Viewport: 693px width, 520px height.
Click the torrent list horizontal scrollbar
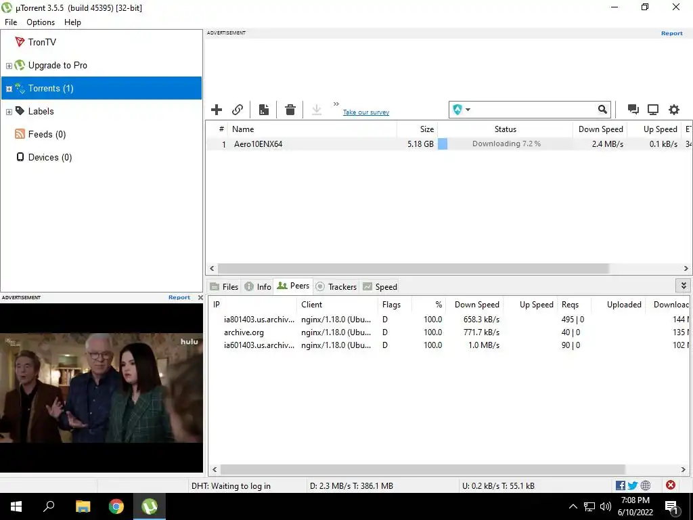(x=413, y=268)
